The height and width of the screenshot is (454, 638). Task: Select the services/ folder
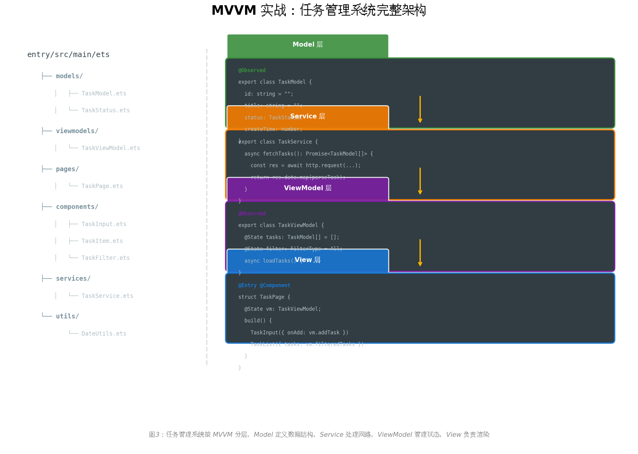click(x=73, y=279)
